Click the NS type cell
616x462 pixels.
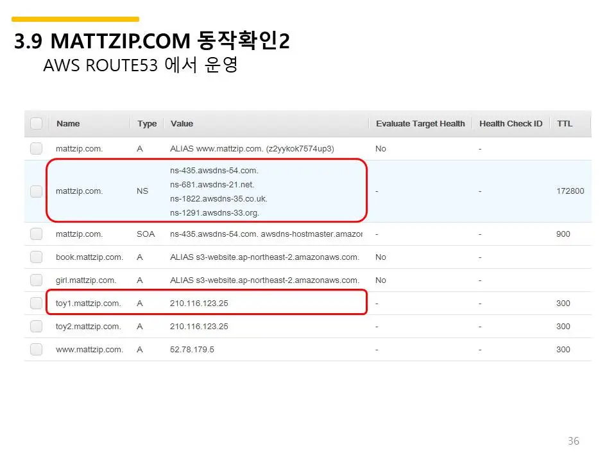pyautogui.click(x=142, y=191)
